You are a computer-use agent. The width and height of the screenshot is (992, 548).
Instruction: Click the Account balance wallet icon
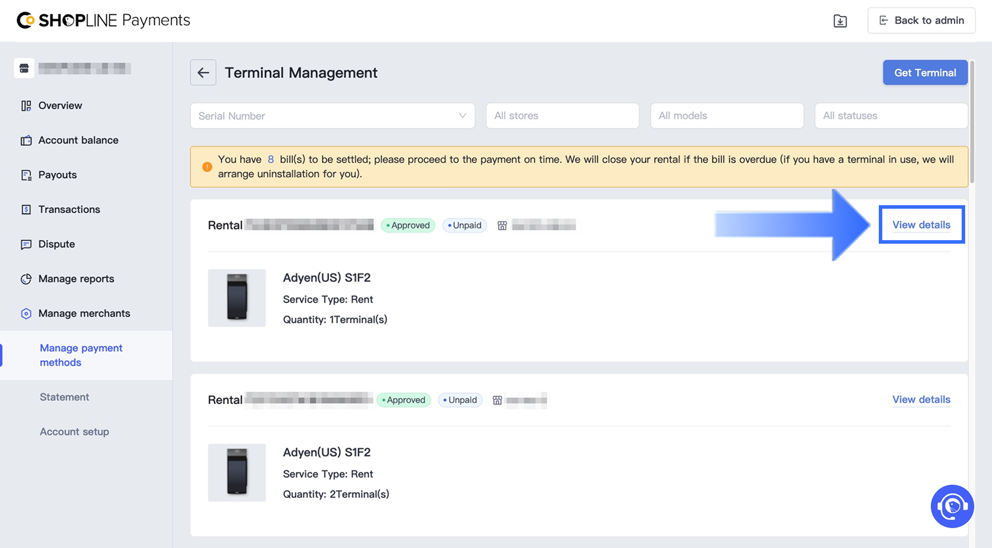coord(26,140)
